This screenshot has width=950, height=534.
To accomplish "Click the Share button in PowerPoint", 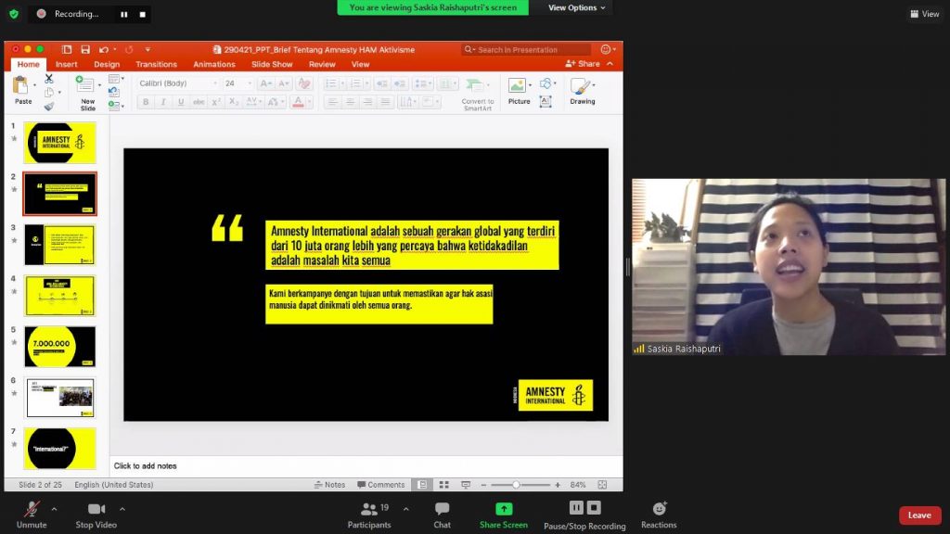I will (x=584, y=64).
